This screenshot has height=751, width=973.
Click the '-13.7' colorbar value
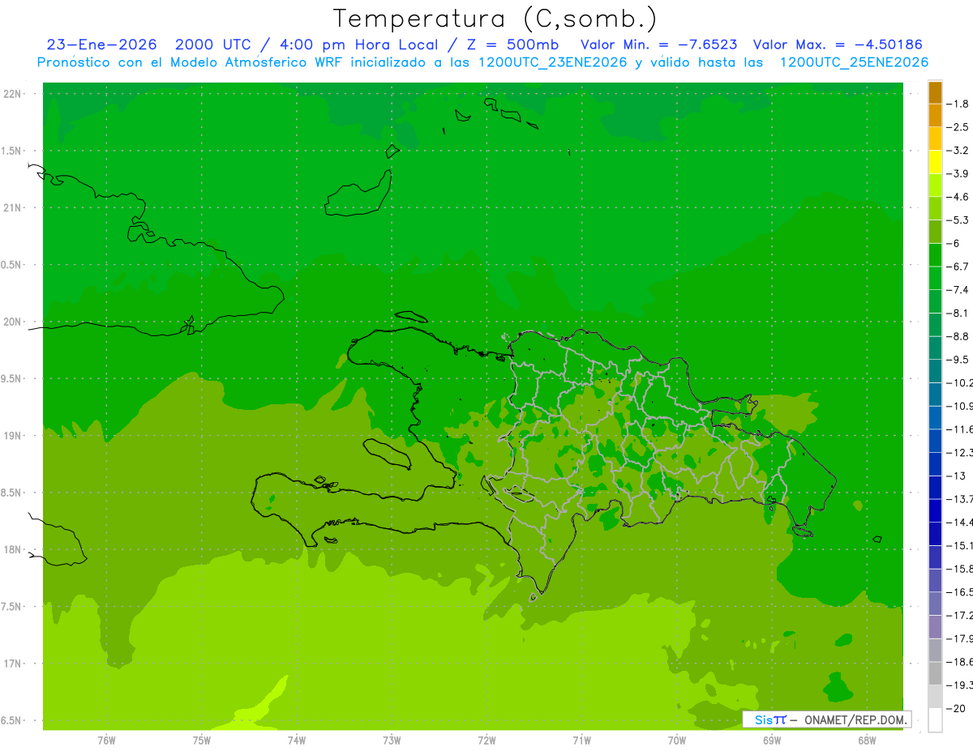[x=961, y=498]
